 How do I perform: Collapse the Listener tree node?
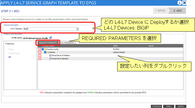[x=45, y=52]
